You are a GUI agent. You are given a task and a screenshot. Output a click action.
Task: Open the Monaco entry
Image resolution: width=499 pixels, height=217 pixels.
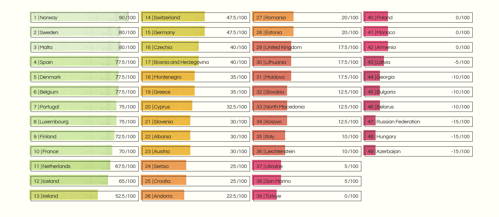click(x=419, y=32)
